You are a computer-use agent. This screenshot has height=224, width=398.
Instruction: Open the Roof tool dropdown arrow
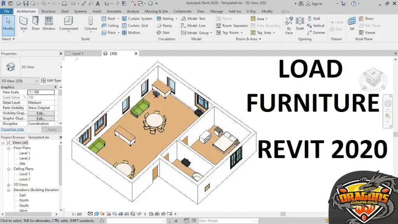point(118,19)
